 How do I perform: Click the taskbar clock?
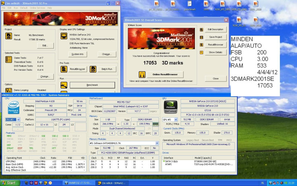tap(291, 183)
